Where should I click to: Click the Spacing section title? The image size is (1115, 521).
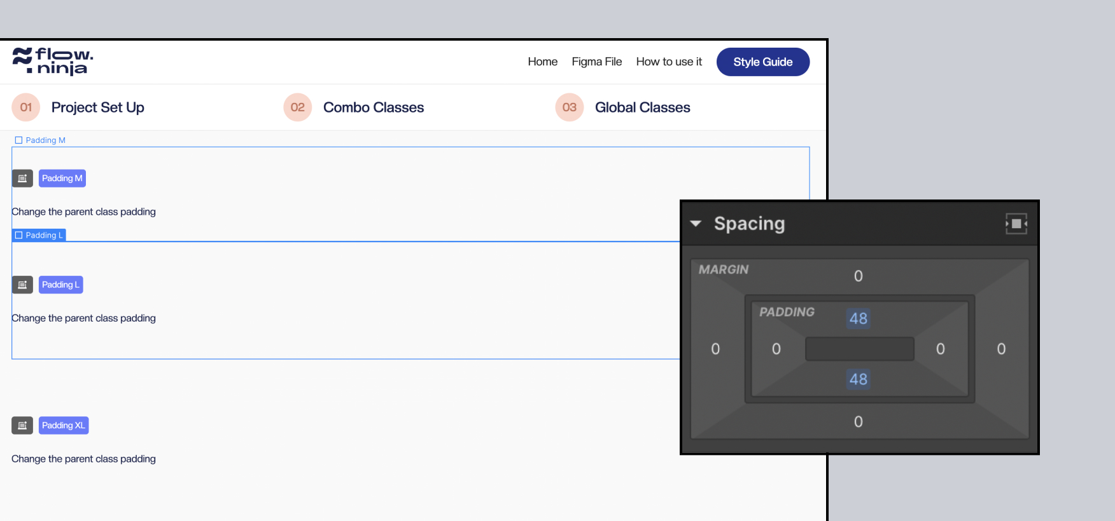749,224
